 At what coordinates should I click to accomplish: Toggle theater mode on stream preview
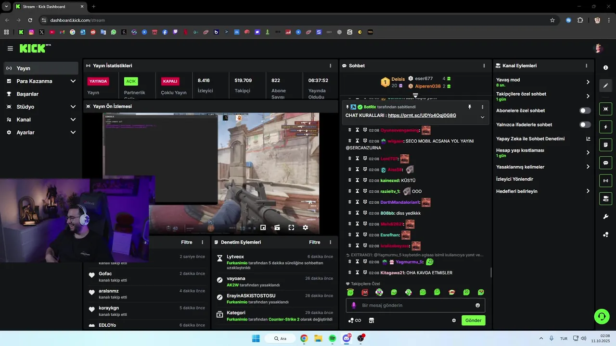(277, 228)
